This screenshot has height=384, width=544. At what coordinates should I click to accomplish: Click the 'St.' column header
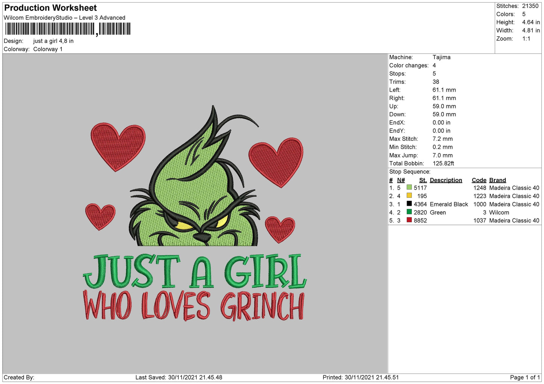click(x=423, y=180)
